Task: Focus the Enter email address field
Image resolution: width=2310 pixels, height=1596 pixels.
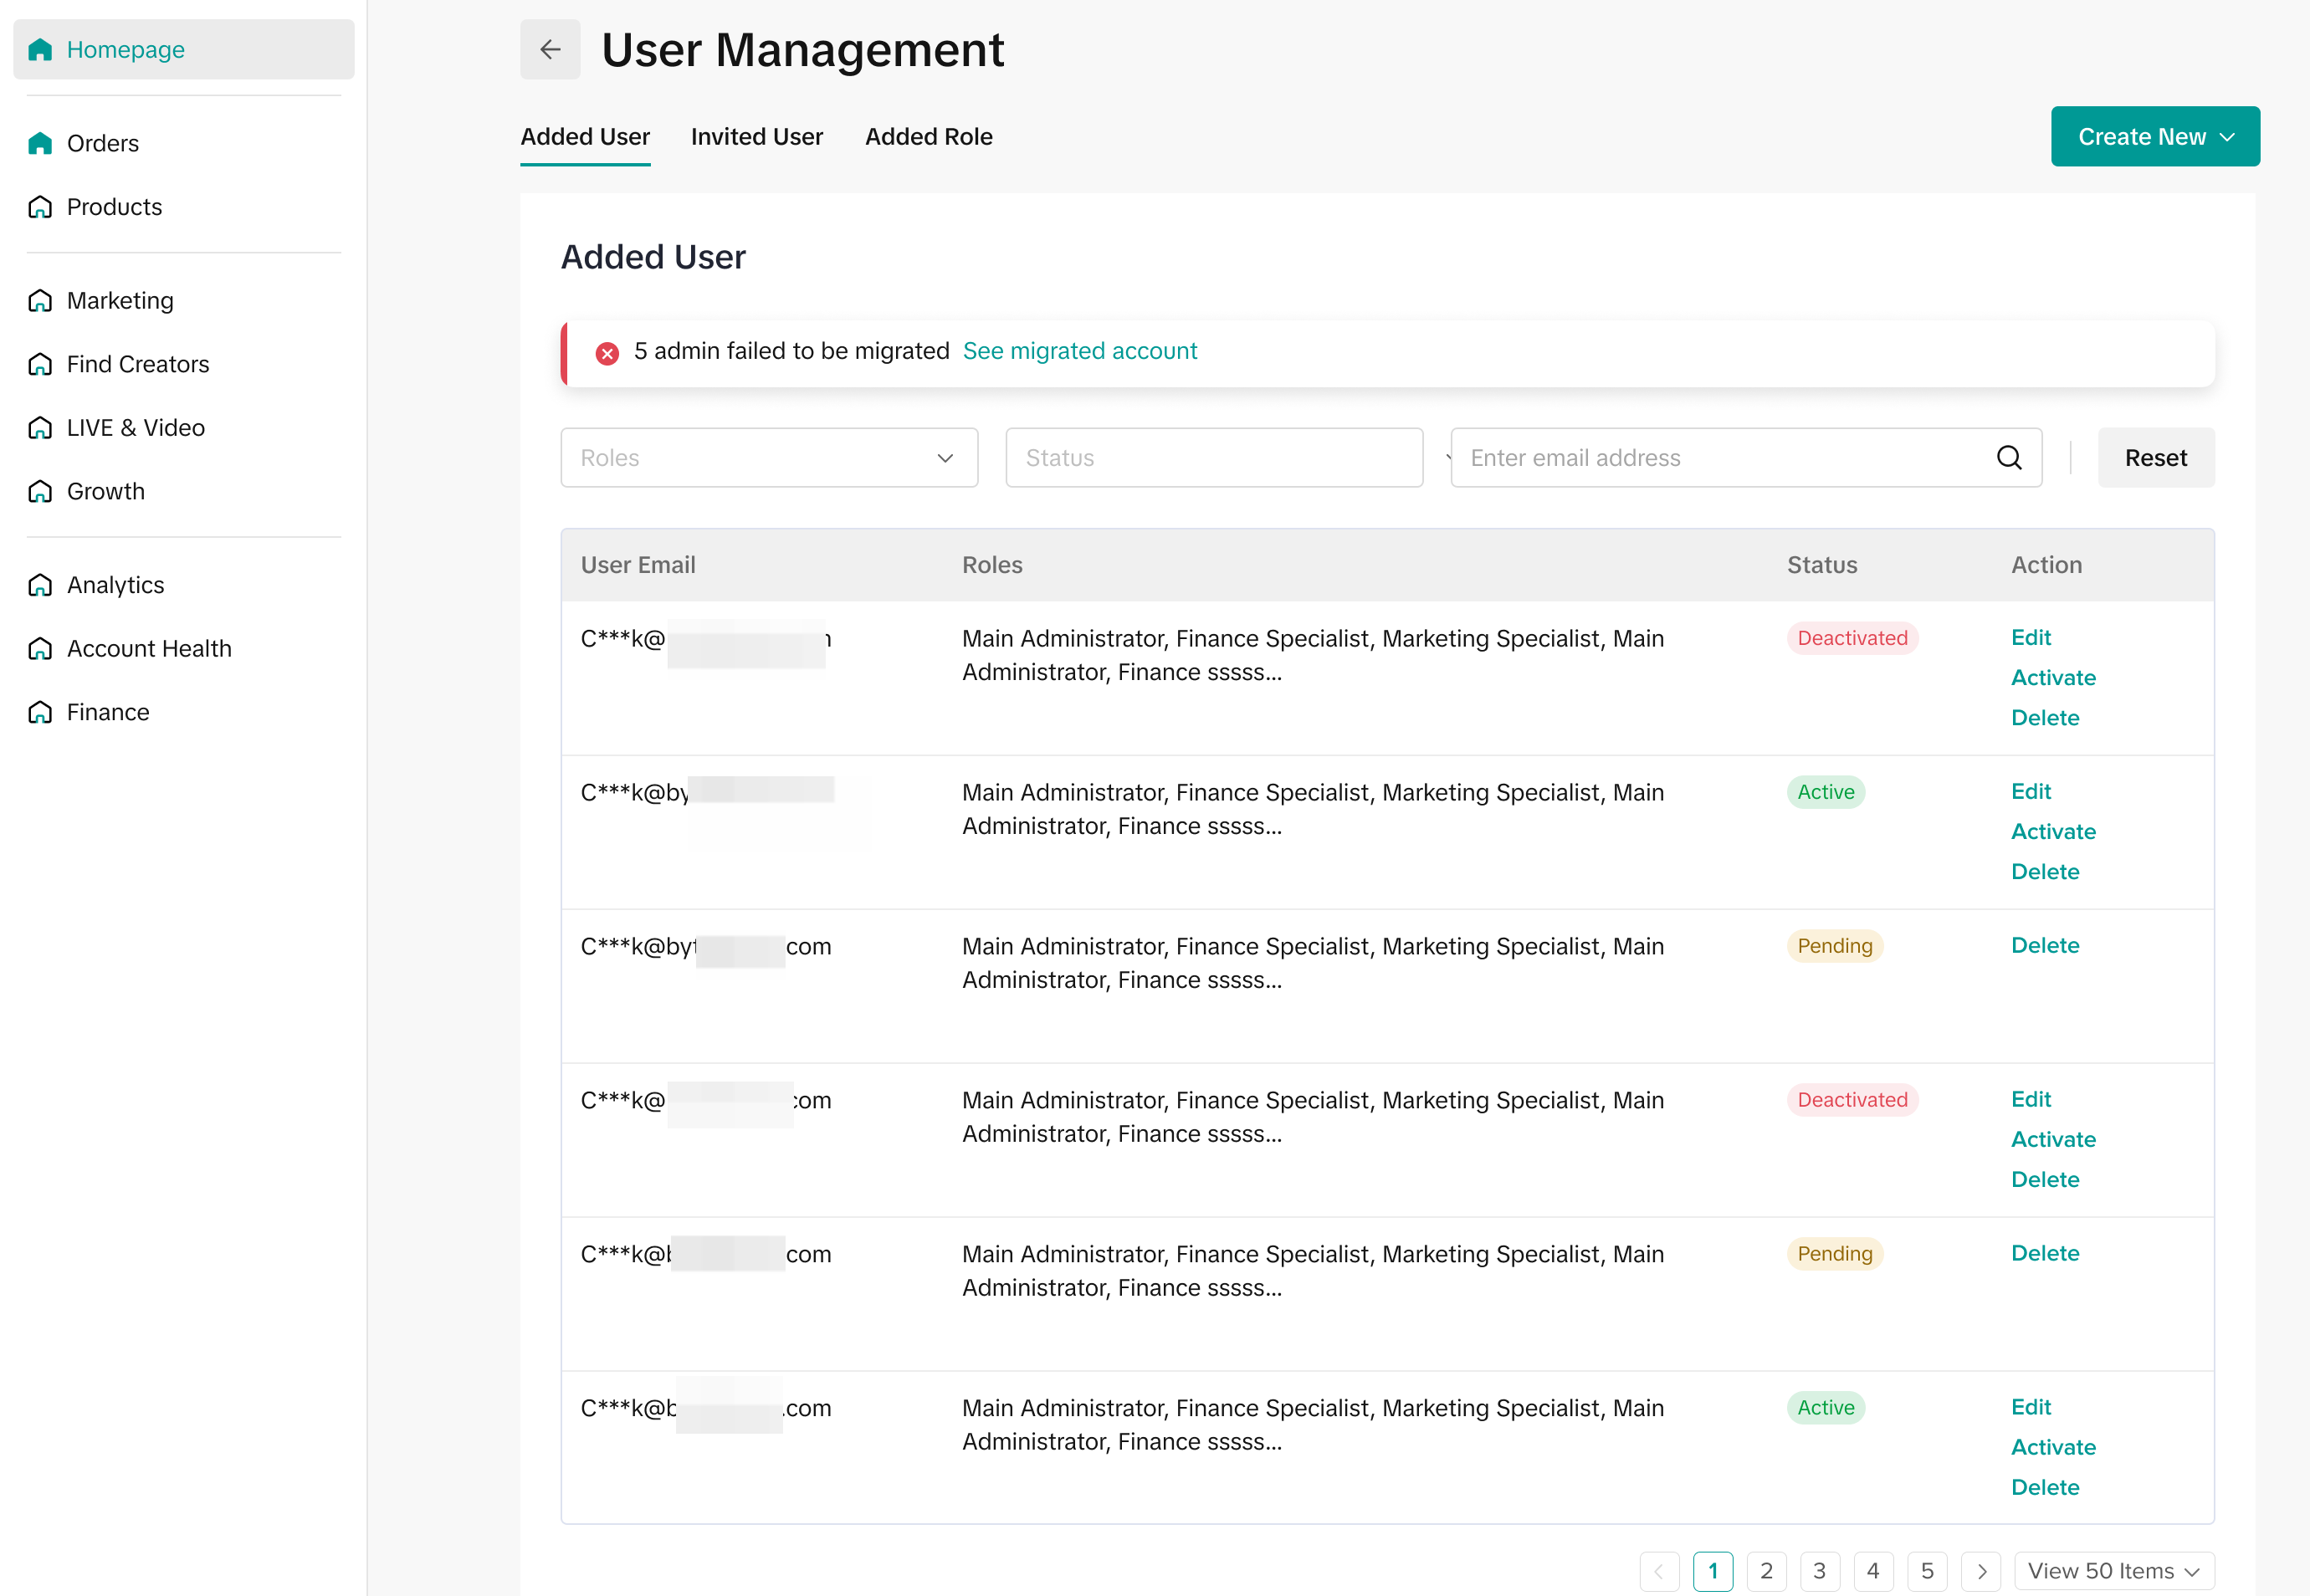Action: point(1720,458)
